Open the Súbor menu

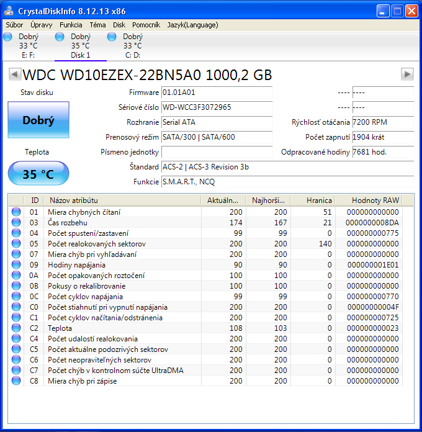[x=14, y=25]
